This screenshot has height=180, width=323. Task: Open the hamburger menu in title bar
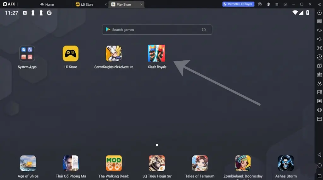click(x=277, y=4)
